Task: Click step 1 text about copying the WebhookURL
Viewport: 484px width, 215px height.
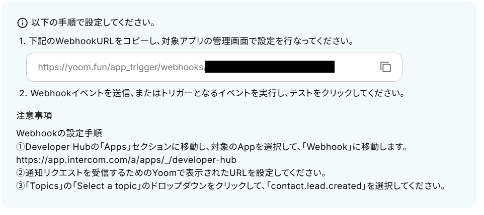Action: tap(186, 41)
